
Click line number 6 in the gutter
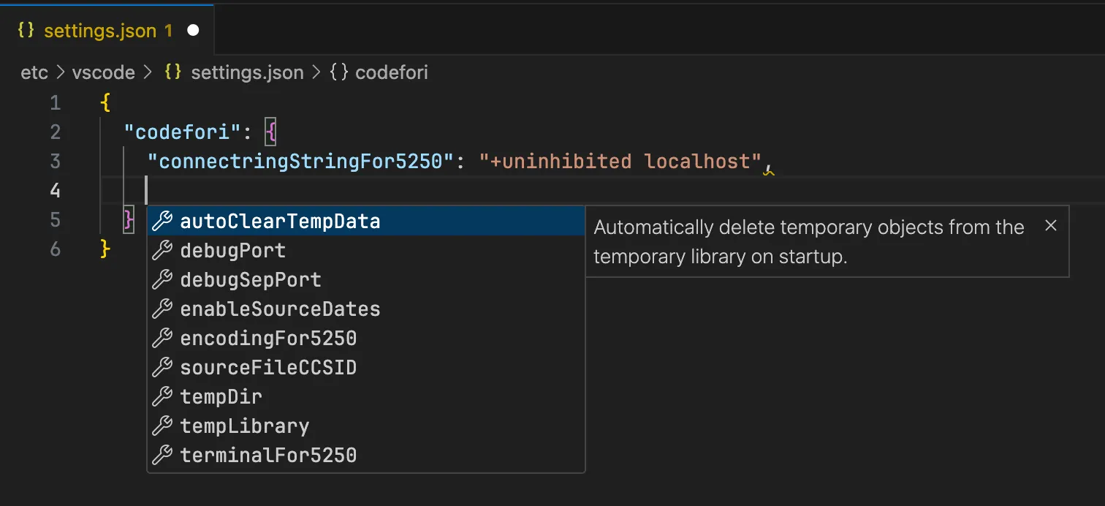click(56, 249)
